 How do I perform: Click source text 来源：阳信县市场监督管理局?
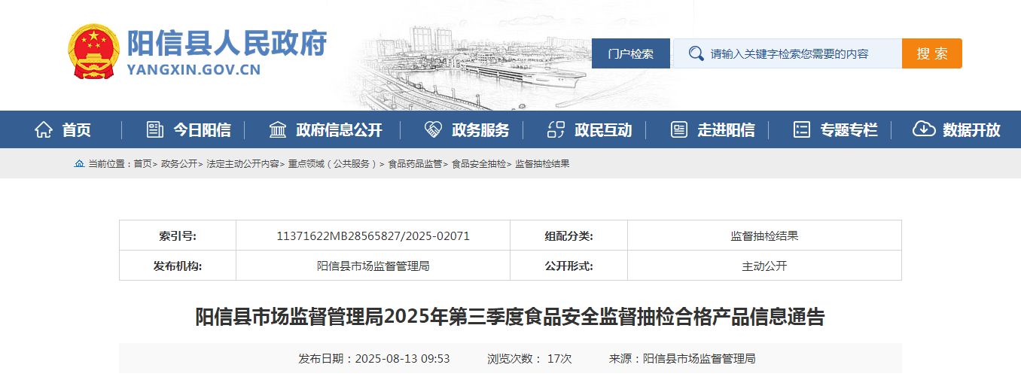[x=682, y=358]
